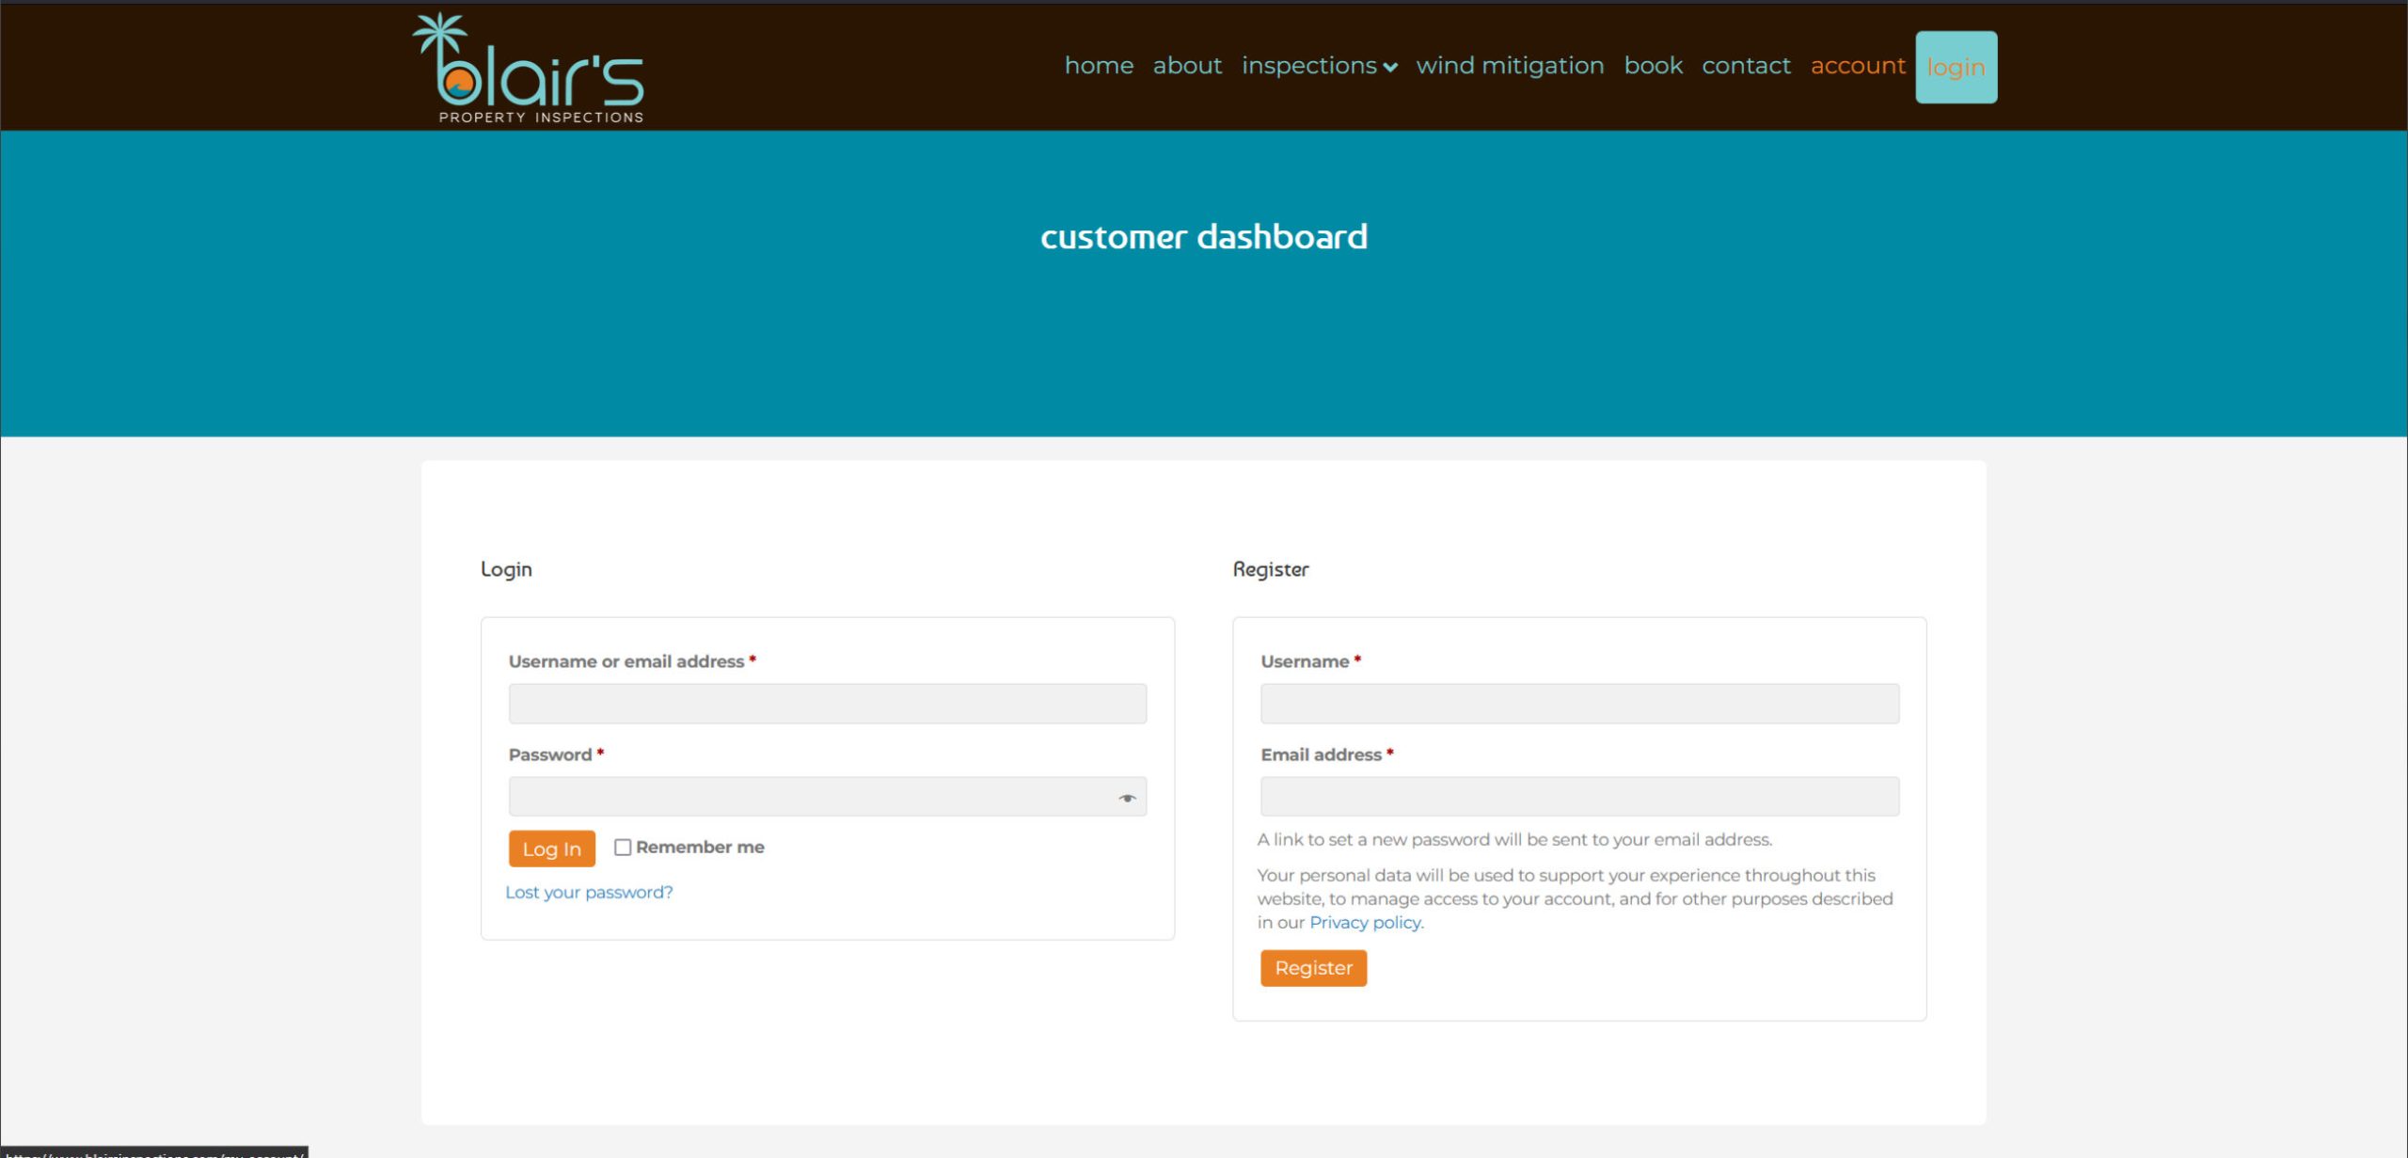
Task: Toggle password visibility eye icon
Action: (1126, 798)
